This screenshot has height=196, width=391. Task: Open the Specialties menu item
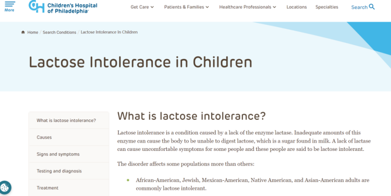click(327, 7)
